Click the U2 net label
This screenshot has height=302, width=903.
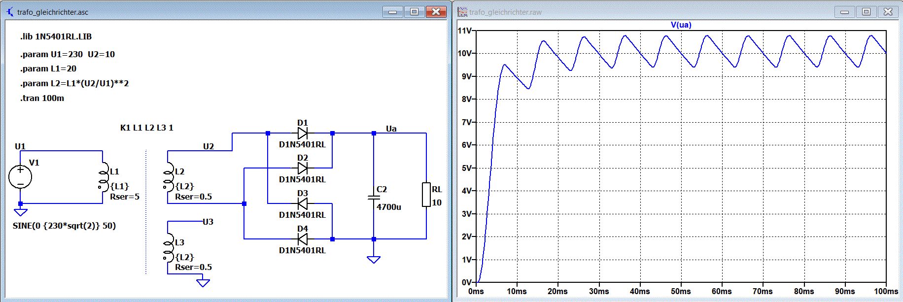[x=208, y=146]
